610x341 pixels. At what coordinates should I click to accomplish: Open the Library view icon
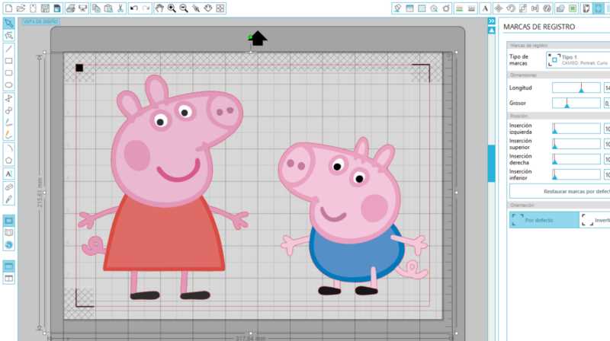point(8,233)
